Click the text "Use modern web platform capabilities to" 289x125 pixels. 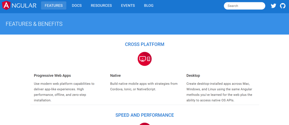(x=64, y=84)
